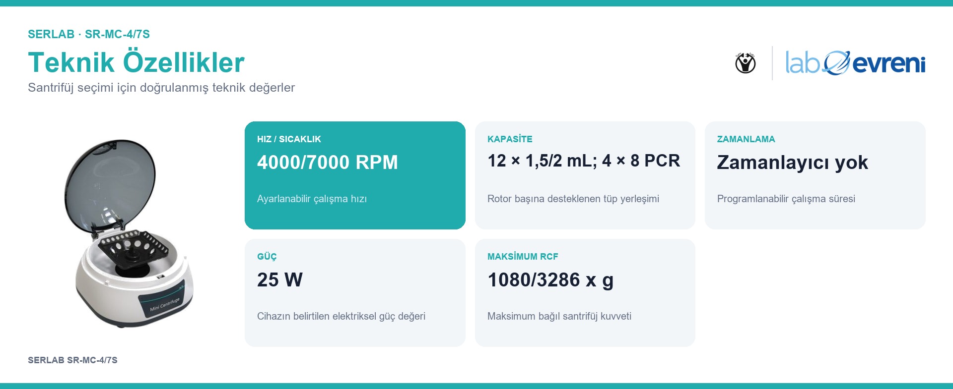The height and width of the screenshot is (389, 953).
Task: Click the KAPASİTE label
Action: (510, 139)
